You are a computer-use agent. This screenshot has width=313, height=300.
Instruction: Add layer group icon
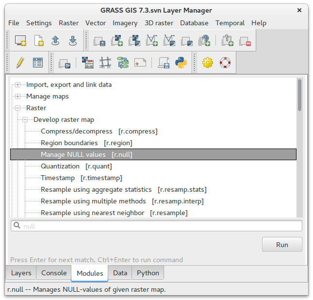tap(228, 41)
